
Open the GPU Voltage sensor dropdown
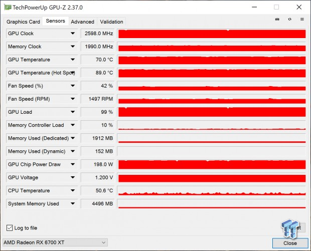pos(73,177)
